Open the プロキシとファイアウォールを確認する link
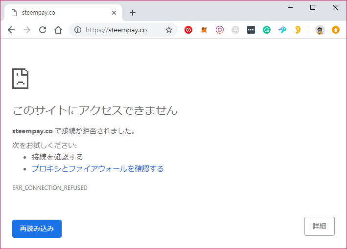The image size is (347, 249). pyautogui.click(x=97, y=169)
